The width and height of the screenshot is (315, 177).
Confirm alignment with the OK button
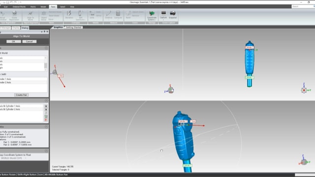(x=13, y=42)
